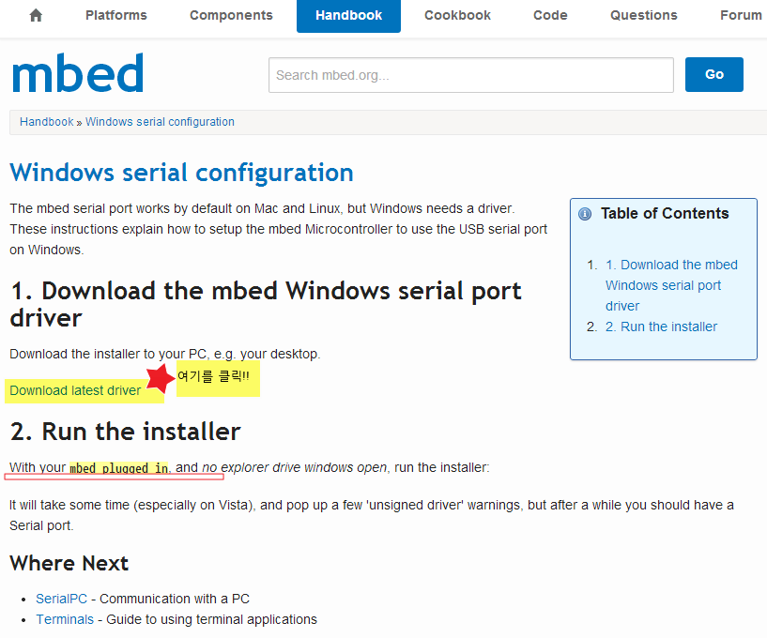Viewport: 767px width, 638px height.
Task: Go to the home page icon
Action: [x=36, y=16]
